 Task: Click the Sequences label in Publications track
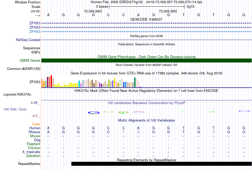tap(32, 48)
